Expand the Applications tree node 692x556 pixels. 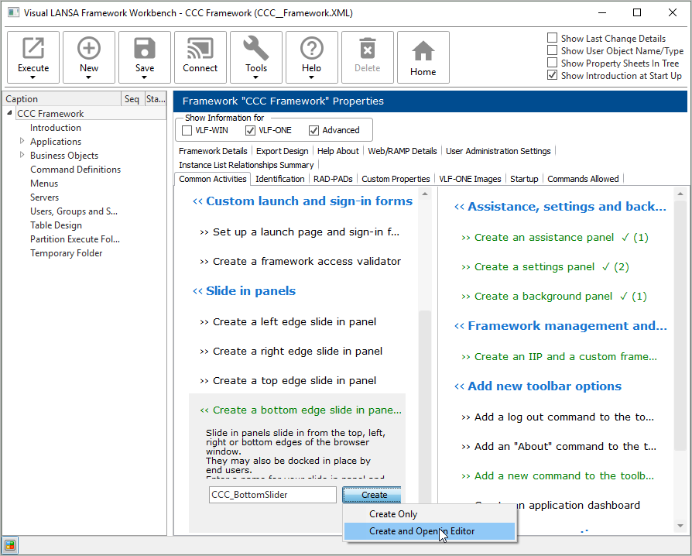pyautogui.click(x=22, y=141)
